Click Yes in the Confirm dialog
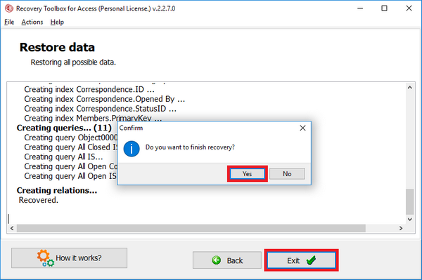The width and height of the screenshot is (422, 280). click(x=247, y=174)
